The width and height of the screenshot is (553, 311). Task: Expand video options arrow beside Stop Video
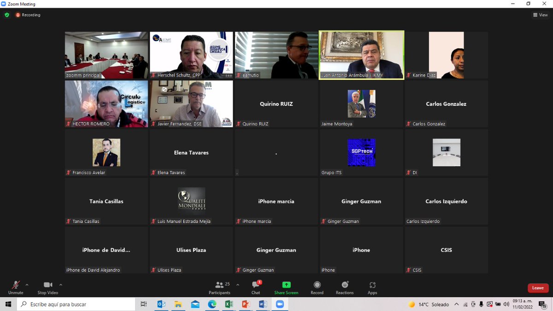pyautogui.click(x=61, y=285)
